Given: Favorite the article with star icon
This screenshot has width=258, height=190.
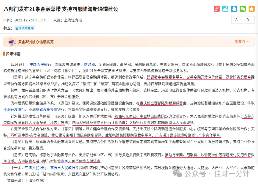Looking at the screenshot, I should 252,9.
